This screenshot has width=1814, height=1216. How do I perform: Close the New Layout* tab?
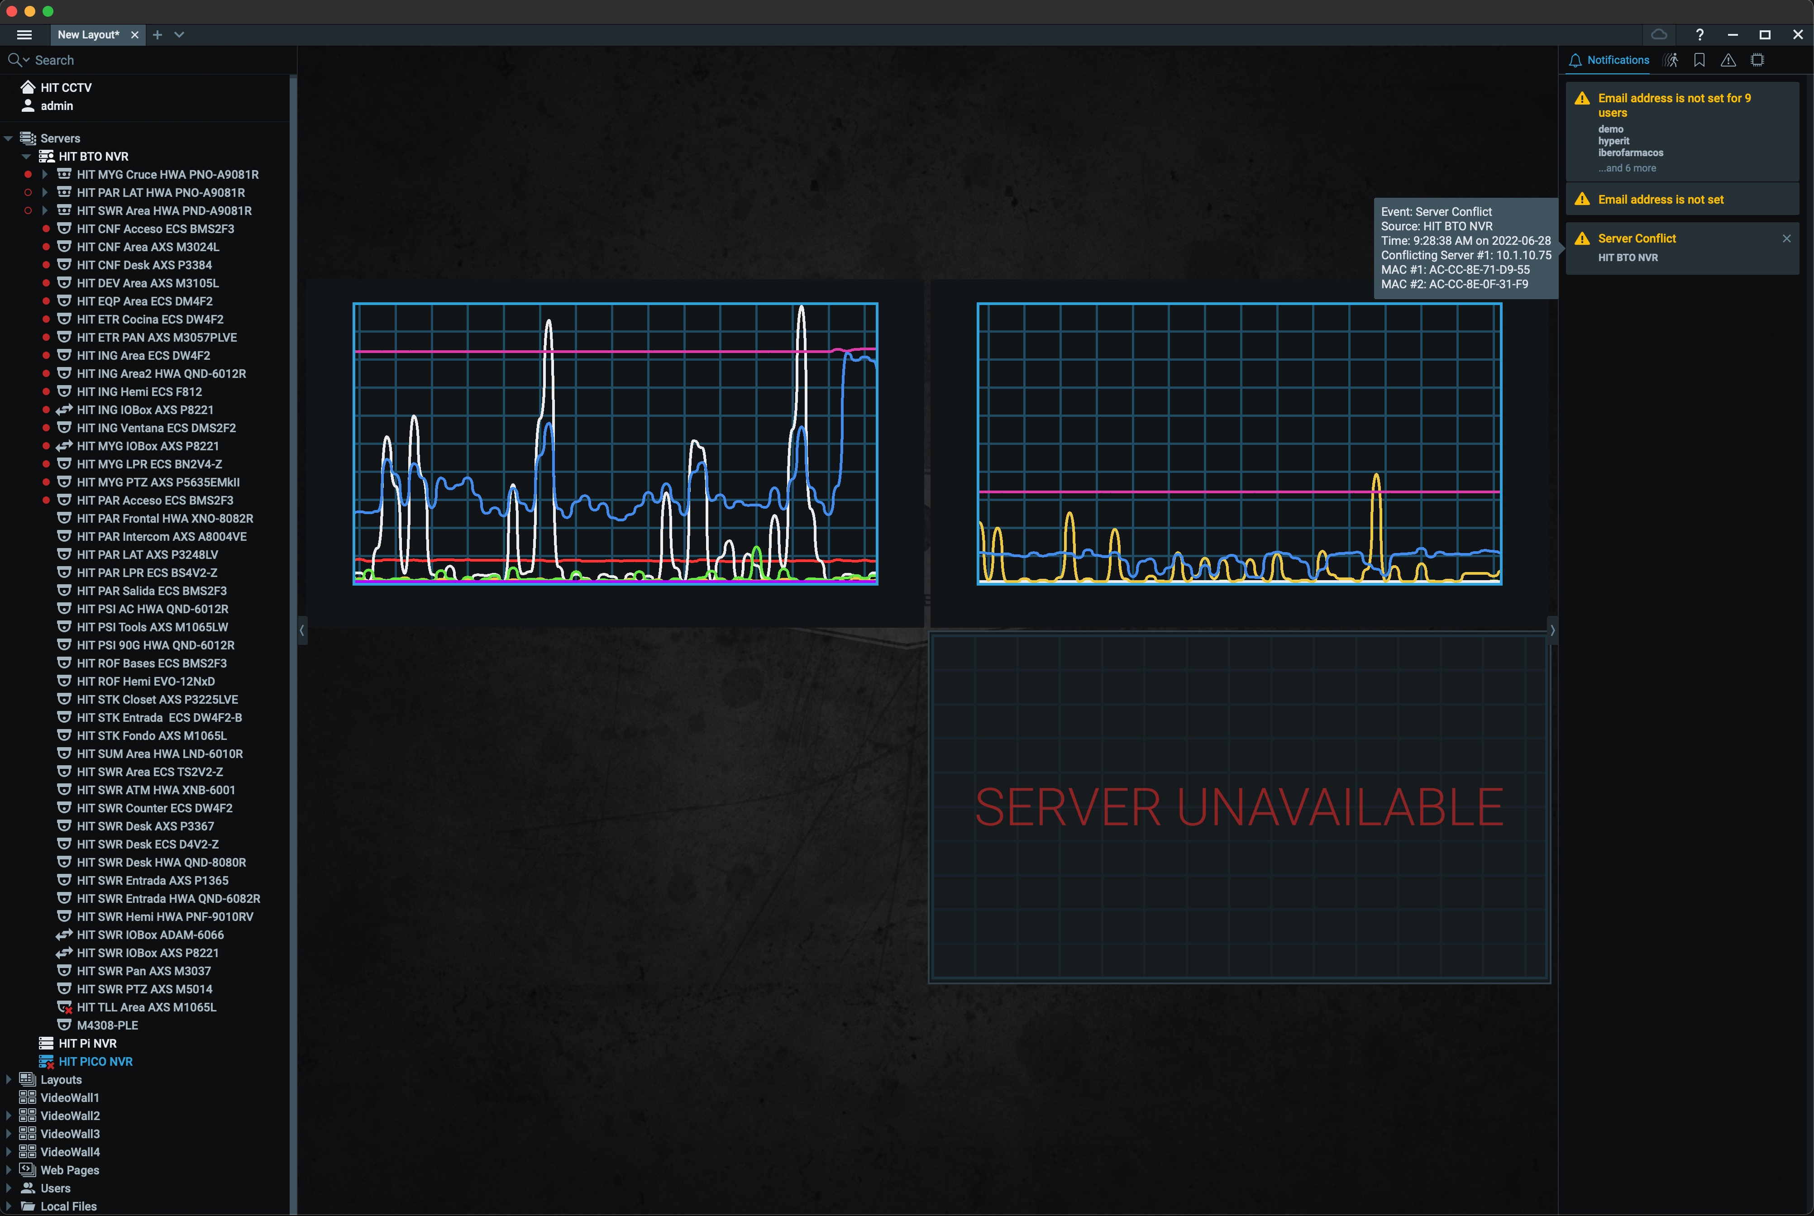click(x=135, y=35)
